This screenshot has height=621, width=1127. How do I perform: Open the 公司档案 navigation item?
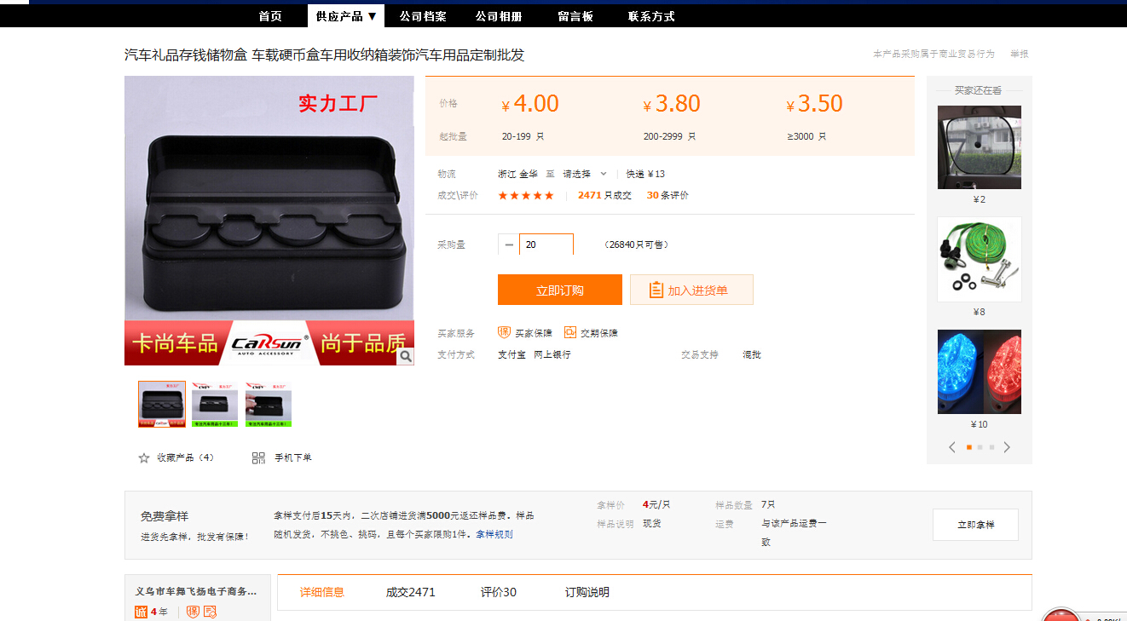(423, 16)
